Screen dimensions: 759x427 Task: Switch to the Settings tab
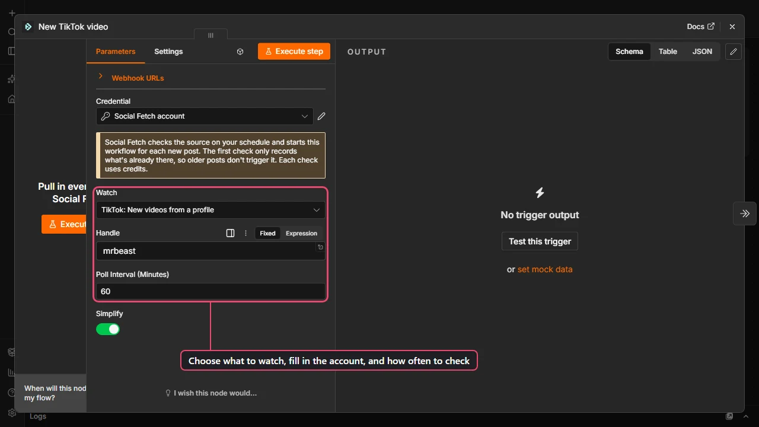point(168,52)
